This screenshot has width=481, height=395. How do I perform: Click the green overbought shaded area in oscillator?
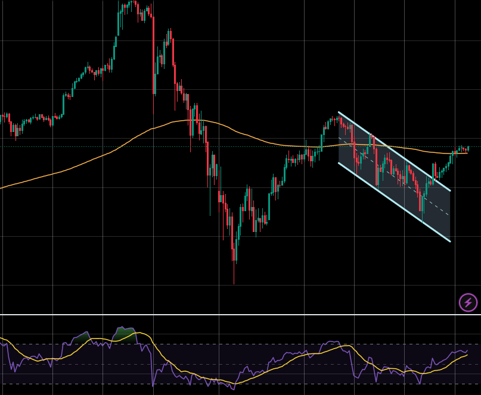tap(124, 333)
